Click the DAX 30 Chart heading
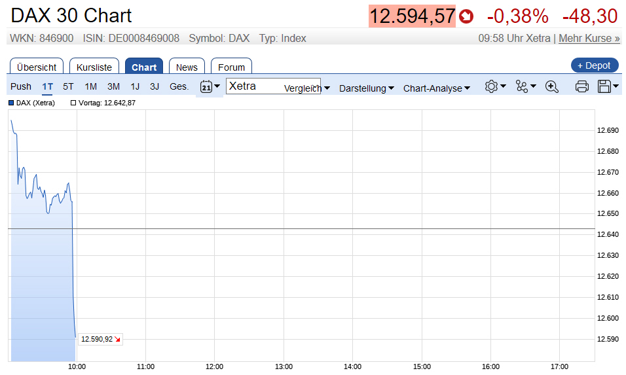 tap(71, 16)
